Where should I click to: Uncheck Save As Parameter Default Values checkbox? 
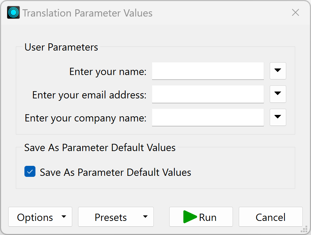tap(30, 172)
